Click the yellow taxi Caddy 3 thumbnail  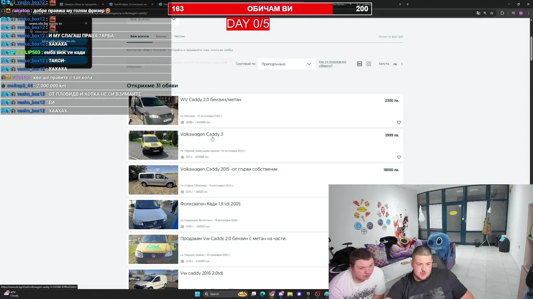(153, 145)
